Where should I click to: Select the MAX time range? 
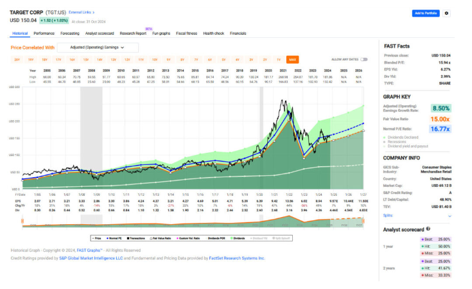tap(292, 60)
